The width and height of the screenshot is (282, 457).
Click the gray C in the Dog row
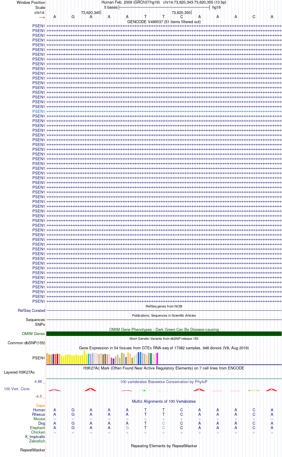coord(164,423)
